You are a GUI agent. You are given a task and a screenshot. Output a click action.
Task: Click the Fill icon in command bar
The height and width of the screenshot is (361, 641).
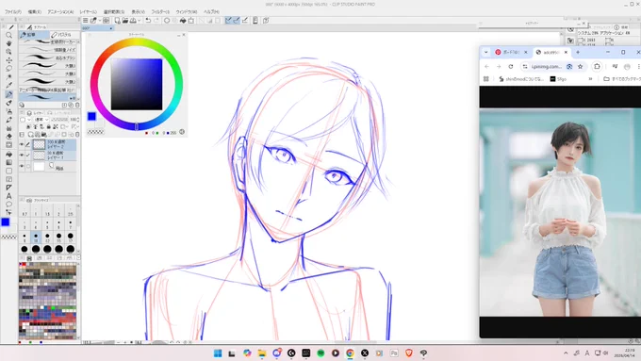(183, 21)
